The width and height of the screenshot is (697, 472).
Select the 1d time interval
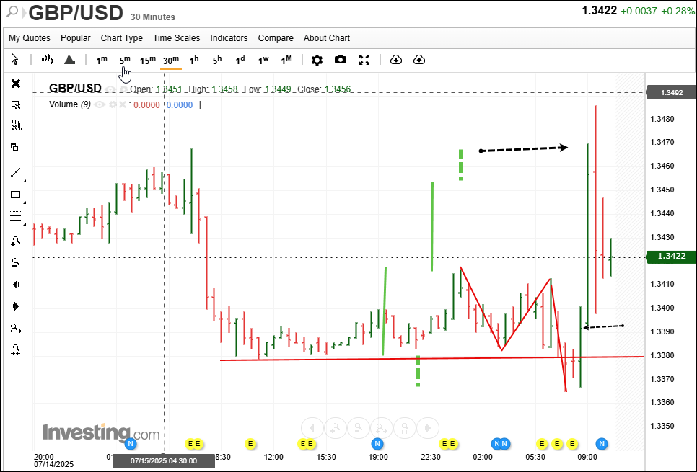(240, 60)
